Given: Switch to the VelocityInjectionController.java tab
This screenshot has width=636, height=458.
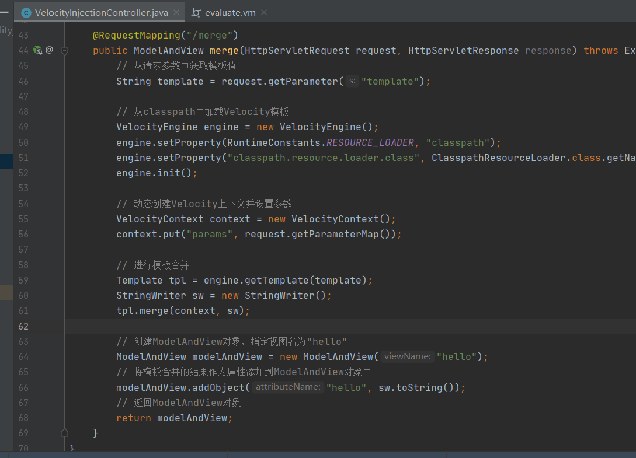Looking at the screenshot, I should 101,12.
